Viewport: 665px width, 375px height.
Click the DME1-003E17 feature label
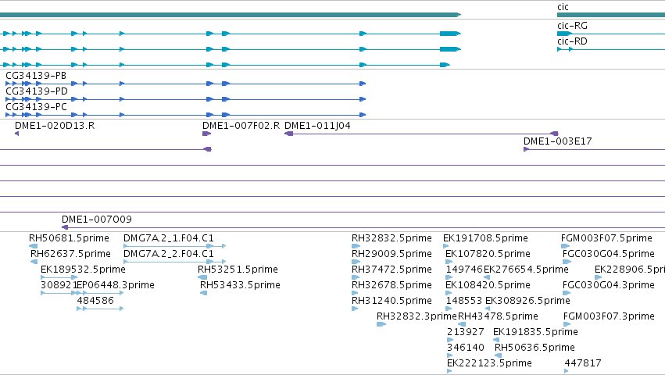(557, 141)
